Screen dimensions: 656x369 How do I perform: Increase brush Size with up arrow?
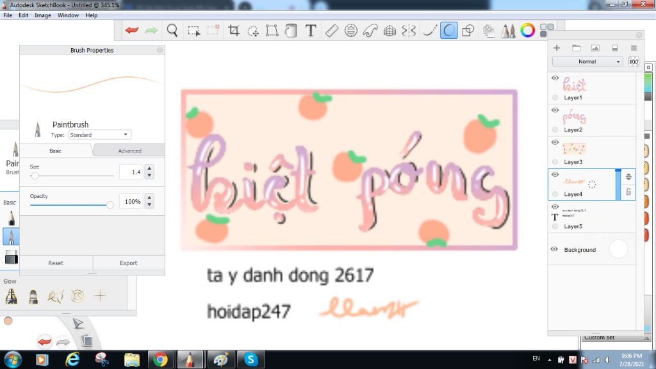click(149, 168)
